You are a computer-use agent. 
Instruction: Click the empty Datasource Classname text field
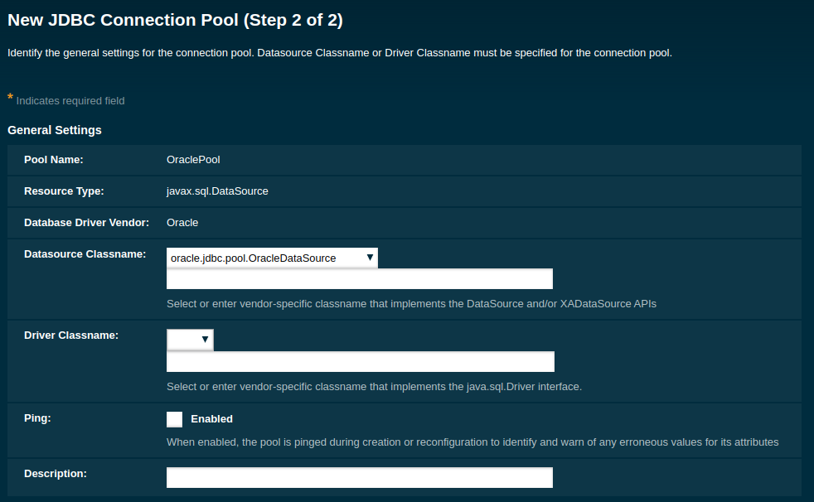tap(359, 279)
